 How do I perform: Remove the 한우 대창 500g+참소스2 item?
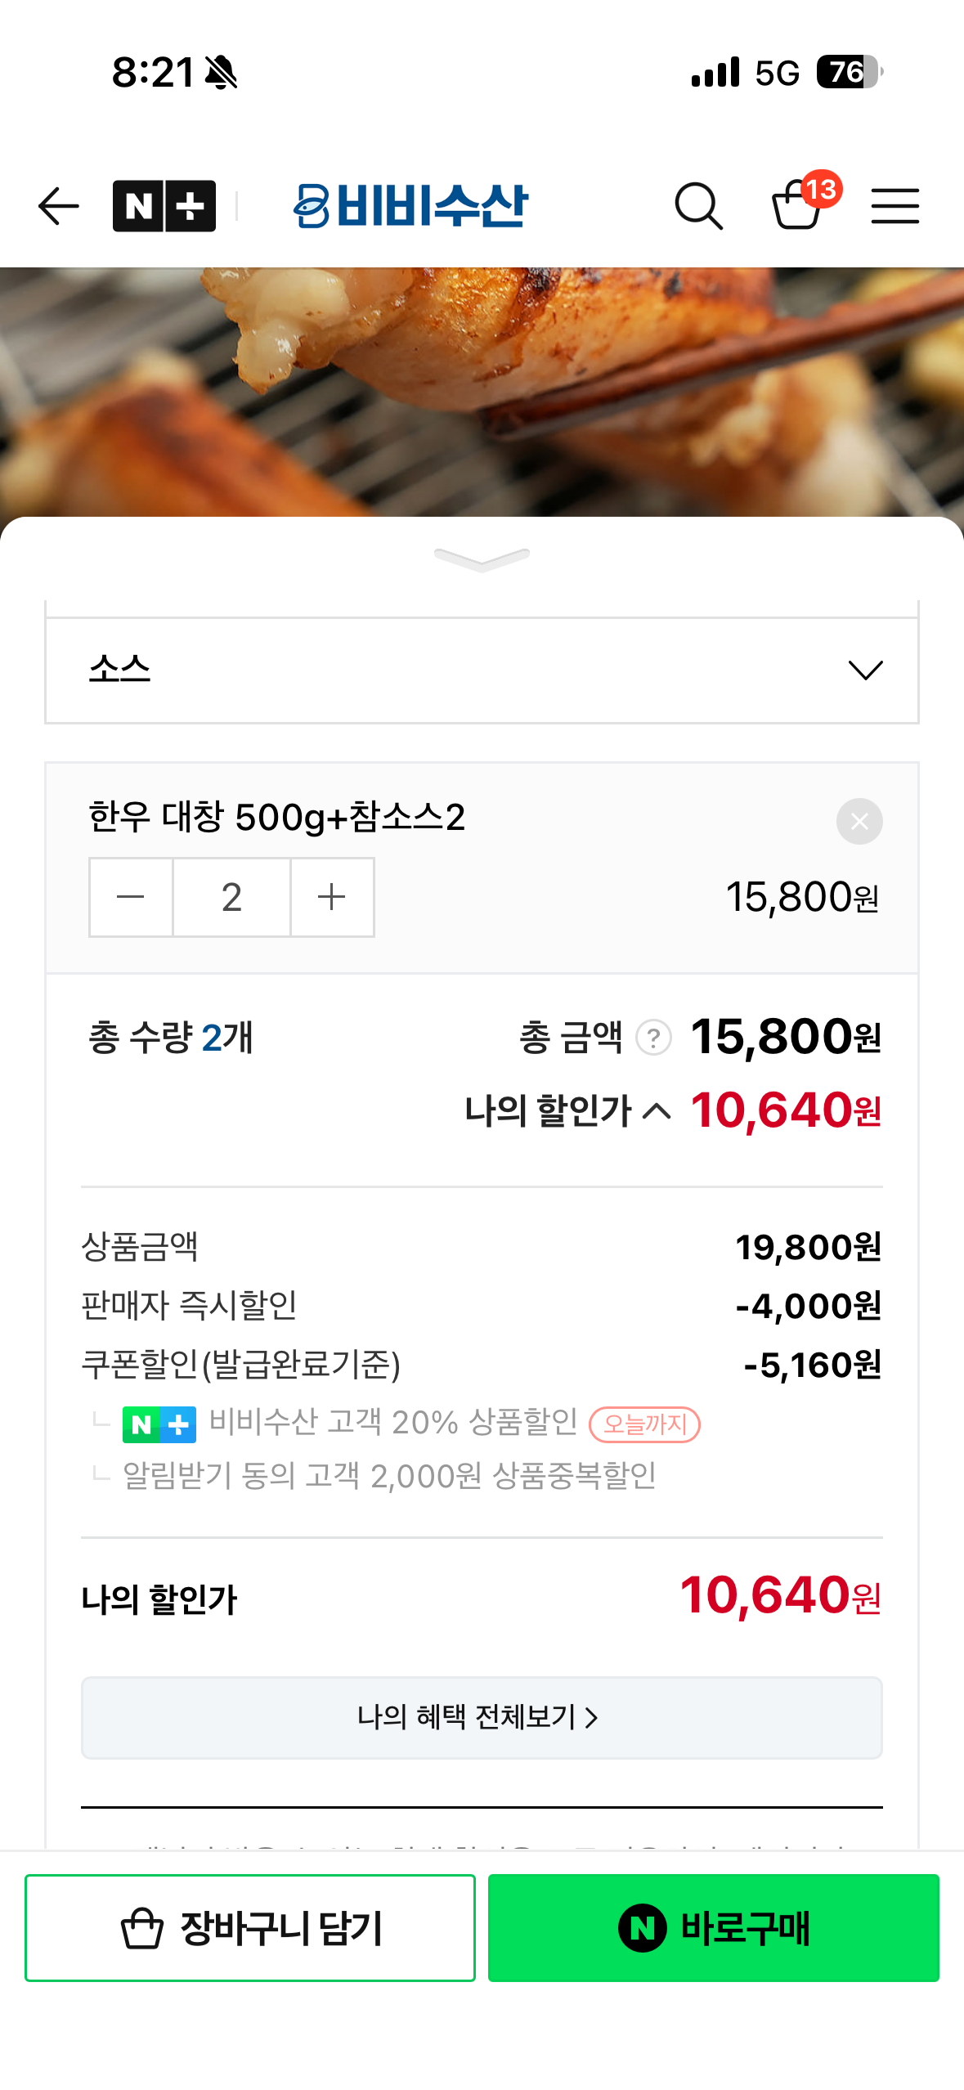point(859,821)
